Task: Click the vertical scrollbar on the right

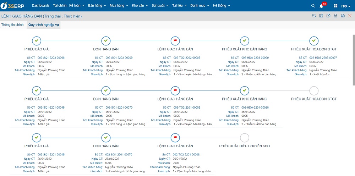Action: (x=353, y=60)
